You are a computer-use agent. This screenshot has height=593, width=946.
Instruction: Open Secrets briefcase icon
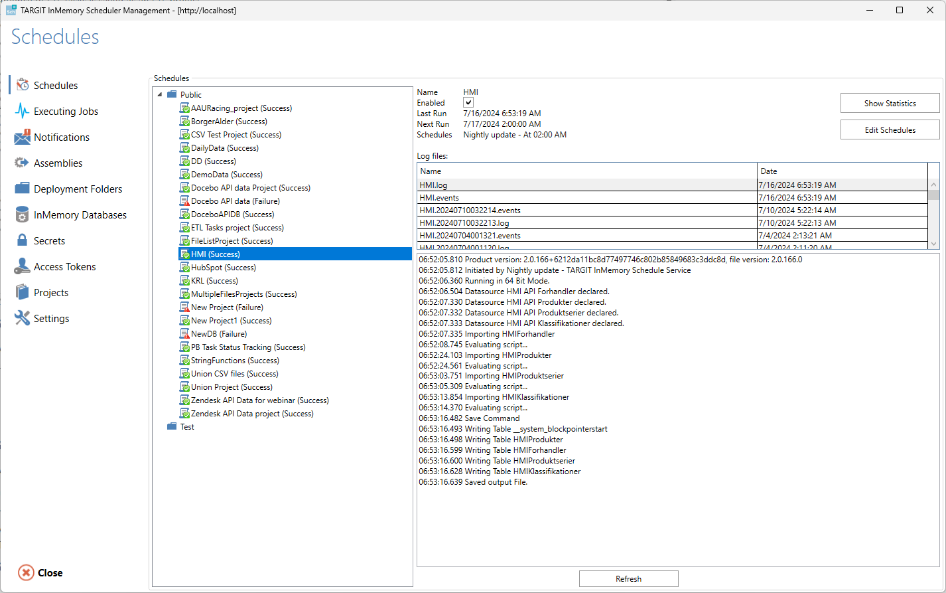tap(23, 240)
